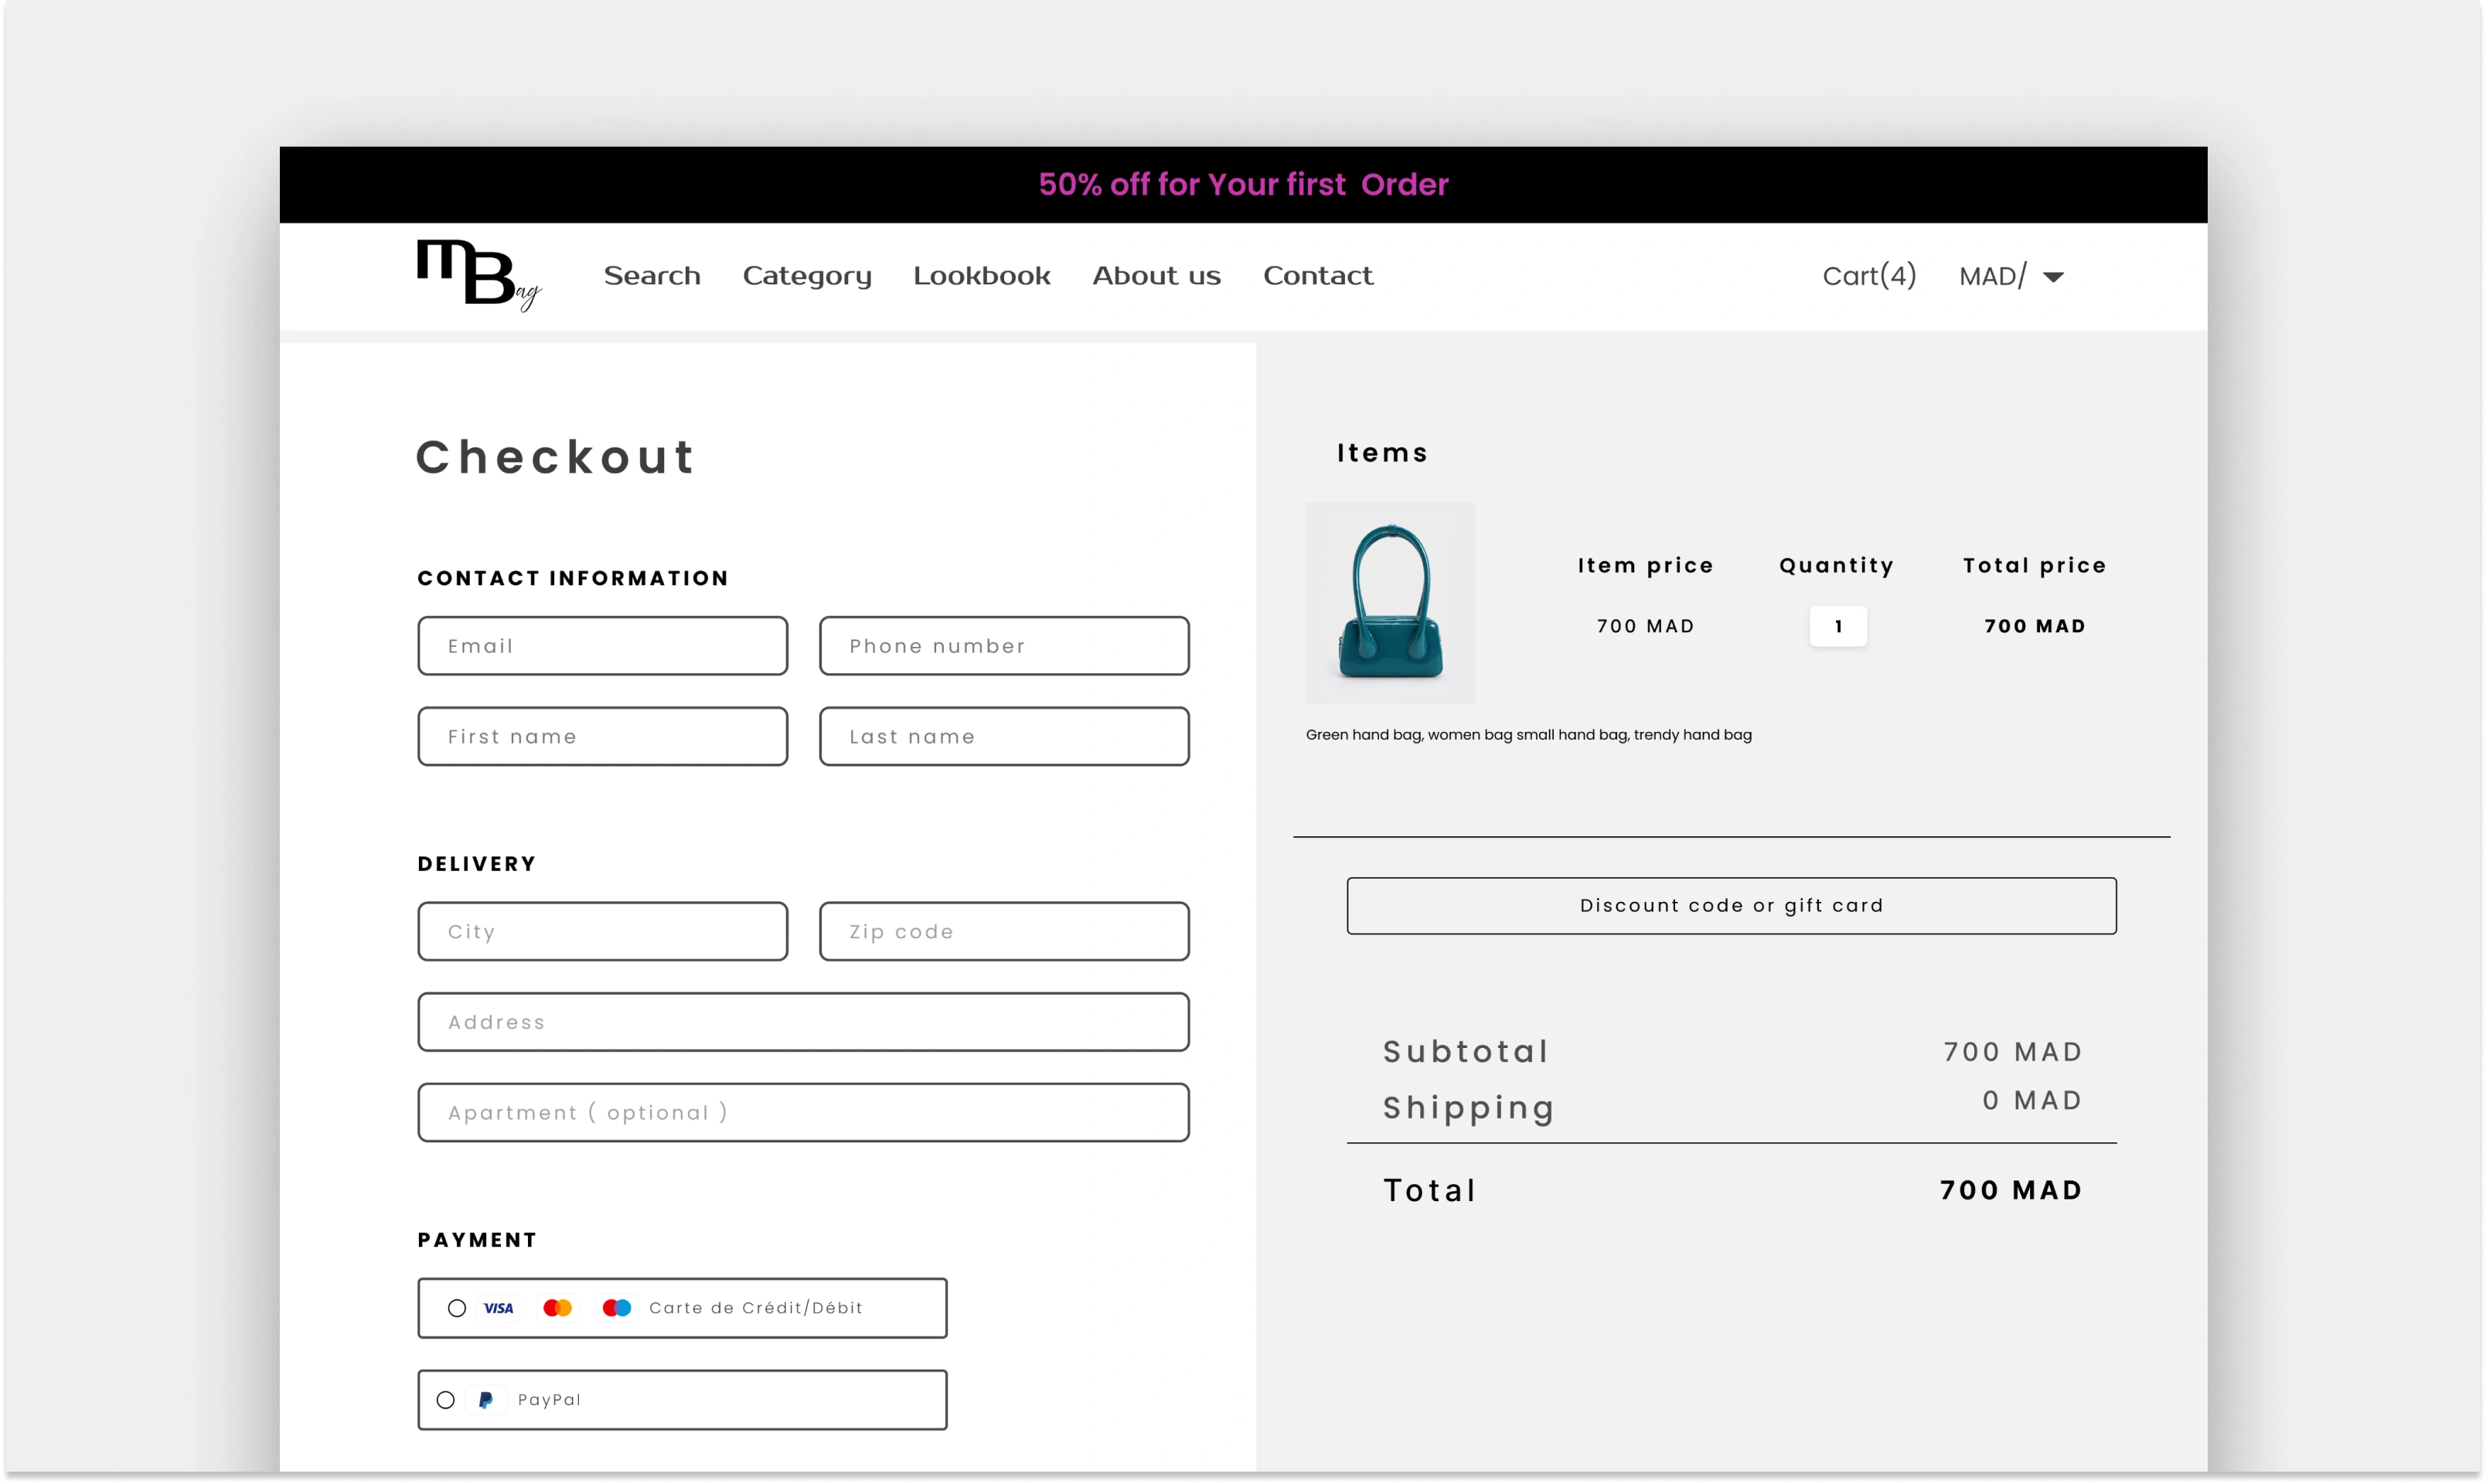This screenshot has height=1484, width=2486.
Task: Expand the MAD currency dropdown arrow
Action: [2053, 277]
